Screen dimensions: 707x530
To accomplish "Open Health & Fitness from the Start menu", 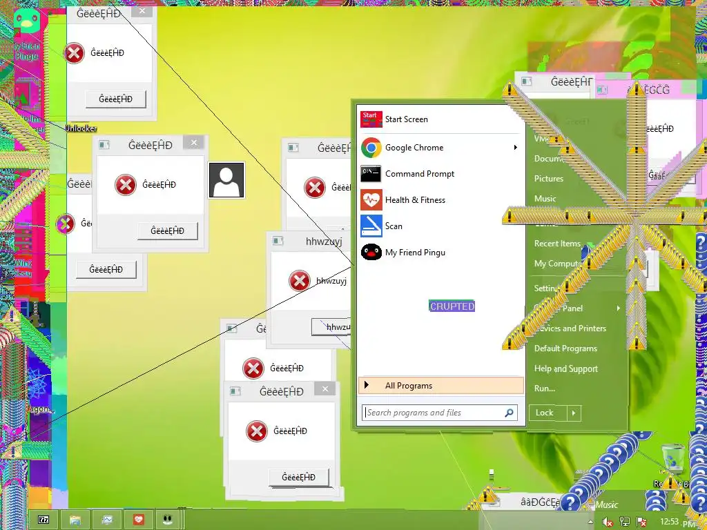I will pyautogui.click(x=440, y=199).
